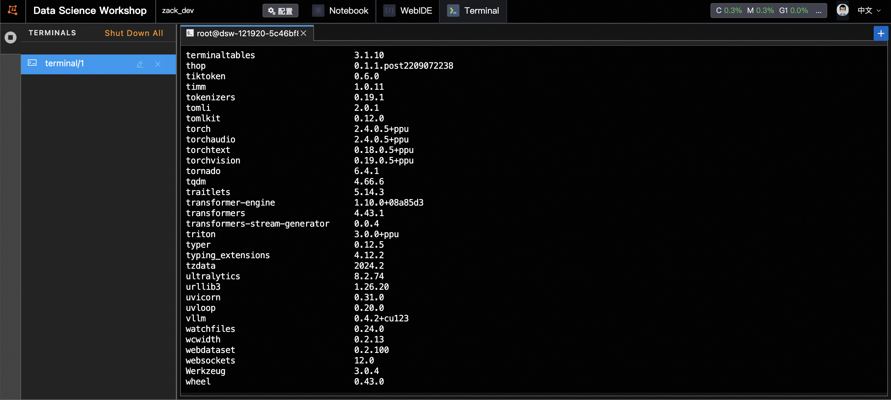Expand resource usage with the ellipsis
This screenshot has height=400, width=891.
pos(818,11)
